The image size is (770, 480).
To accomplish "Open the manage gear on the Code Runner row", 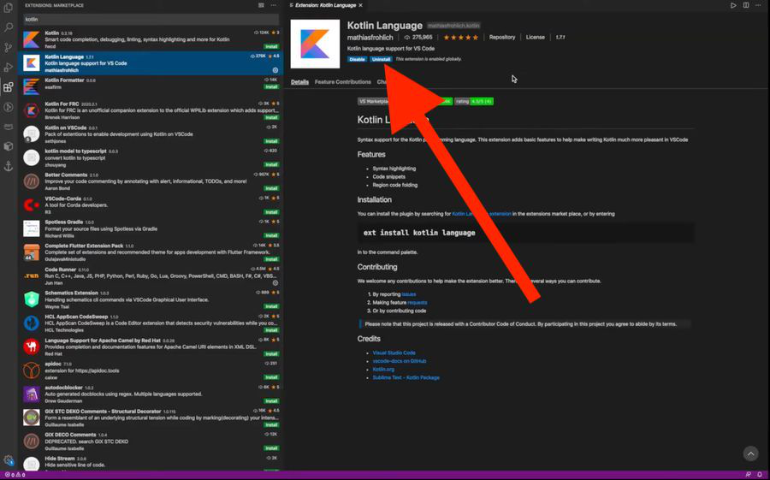I will 275,283.
